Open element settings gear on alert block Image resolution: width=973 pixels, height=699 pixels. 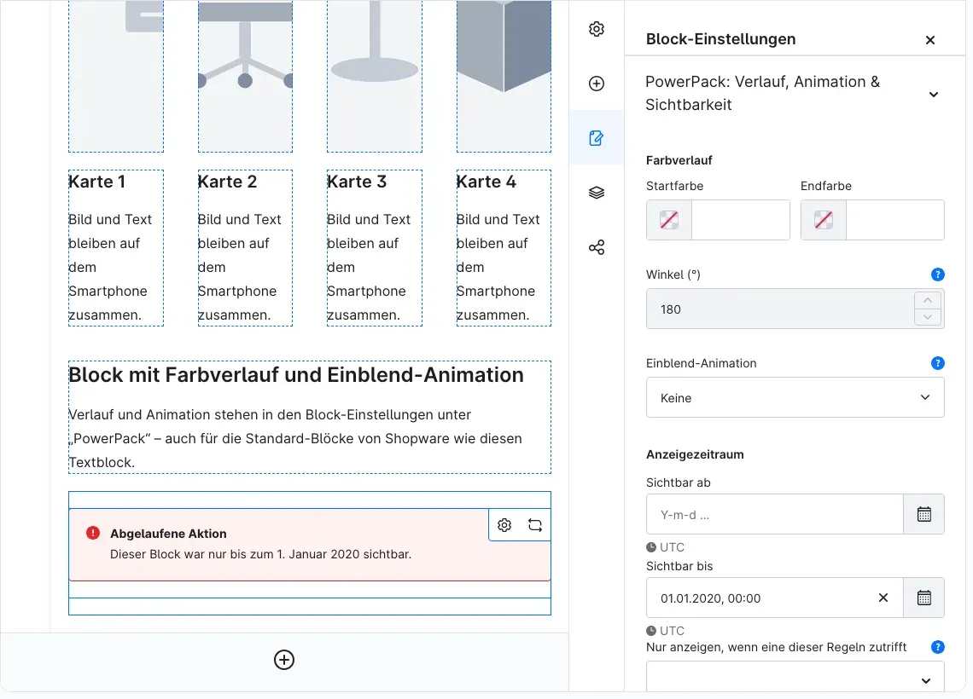[504, 525]
